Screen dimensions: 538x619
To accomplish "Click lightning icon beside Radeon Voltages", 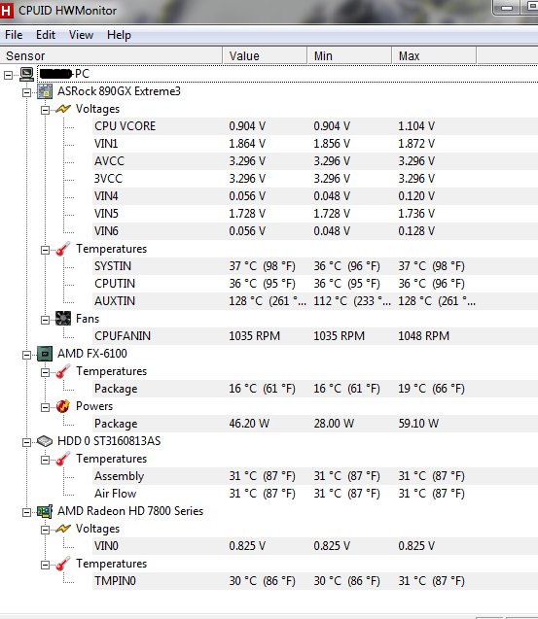I will pos(63,529).
